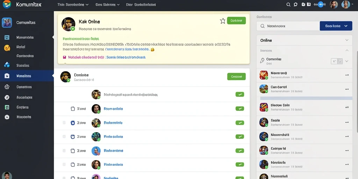358x179 pixels.
Task: Click the white disc icon beside Nooceits
Action: (7, 117)
